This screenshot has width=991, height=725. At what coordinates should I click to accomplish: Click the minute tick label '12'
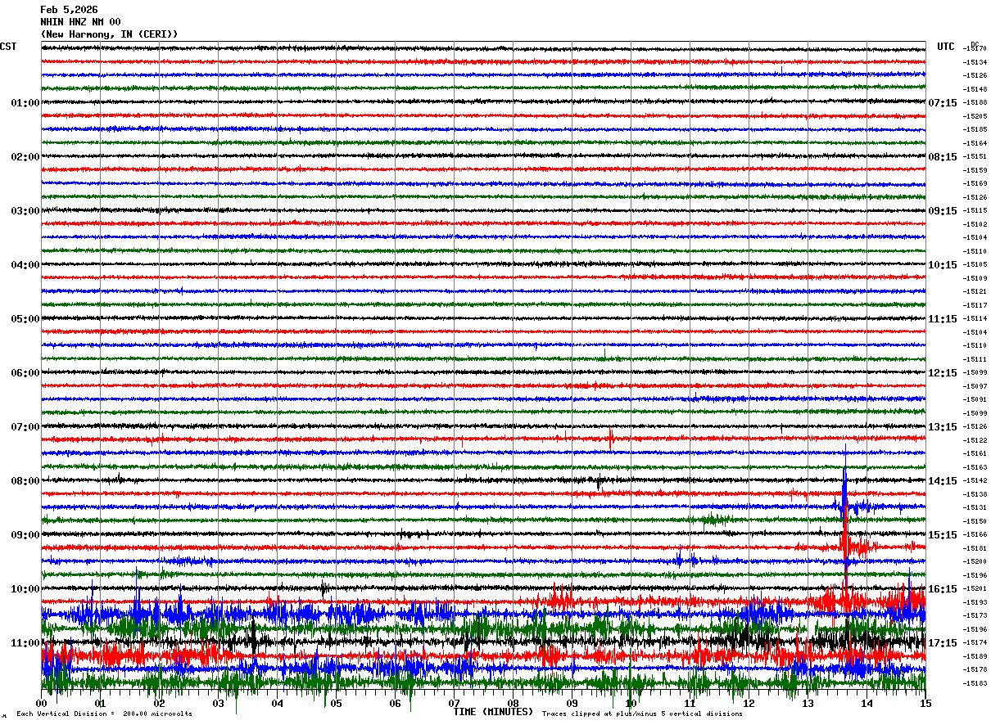pyautogui.click(x=749, y=704)
